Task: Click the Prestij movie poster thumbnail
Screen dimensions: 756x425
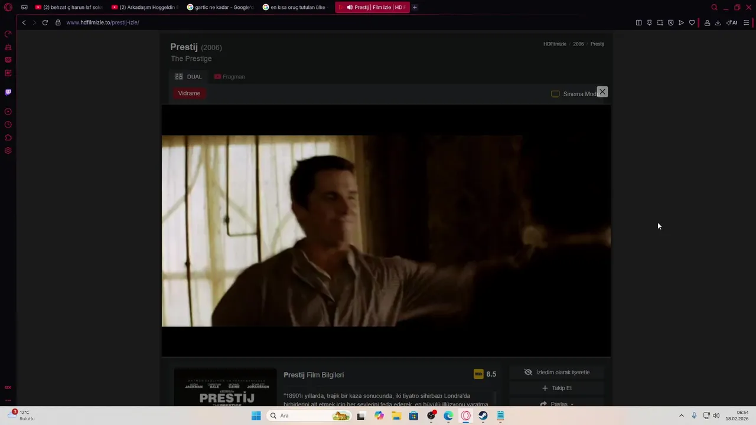Action: pos(225,388)
